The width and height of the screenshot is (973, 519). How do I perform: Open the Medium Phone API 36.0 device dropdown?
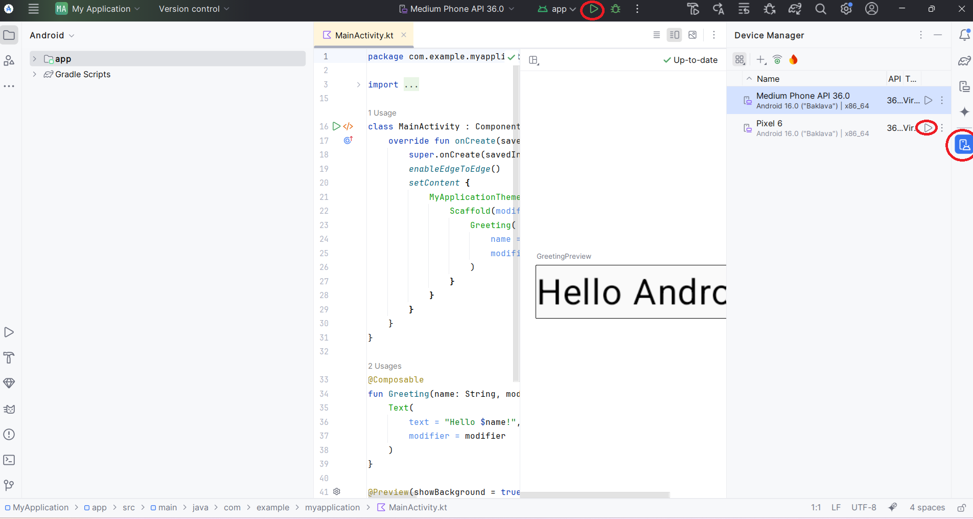[x=456, y=9]
